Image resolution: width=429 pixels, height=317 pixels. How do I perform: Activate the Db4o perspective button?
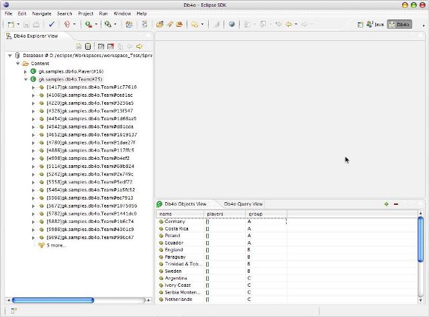click(399, 24)
